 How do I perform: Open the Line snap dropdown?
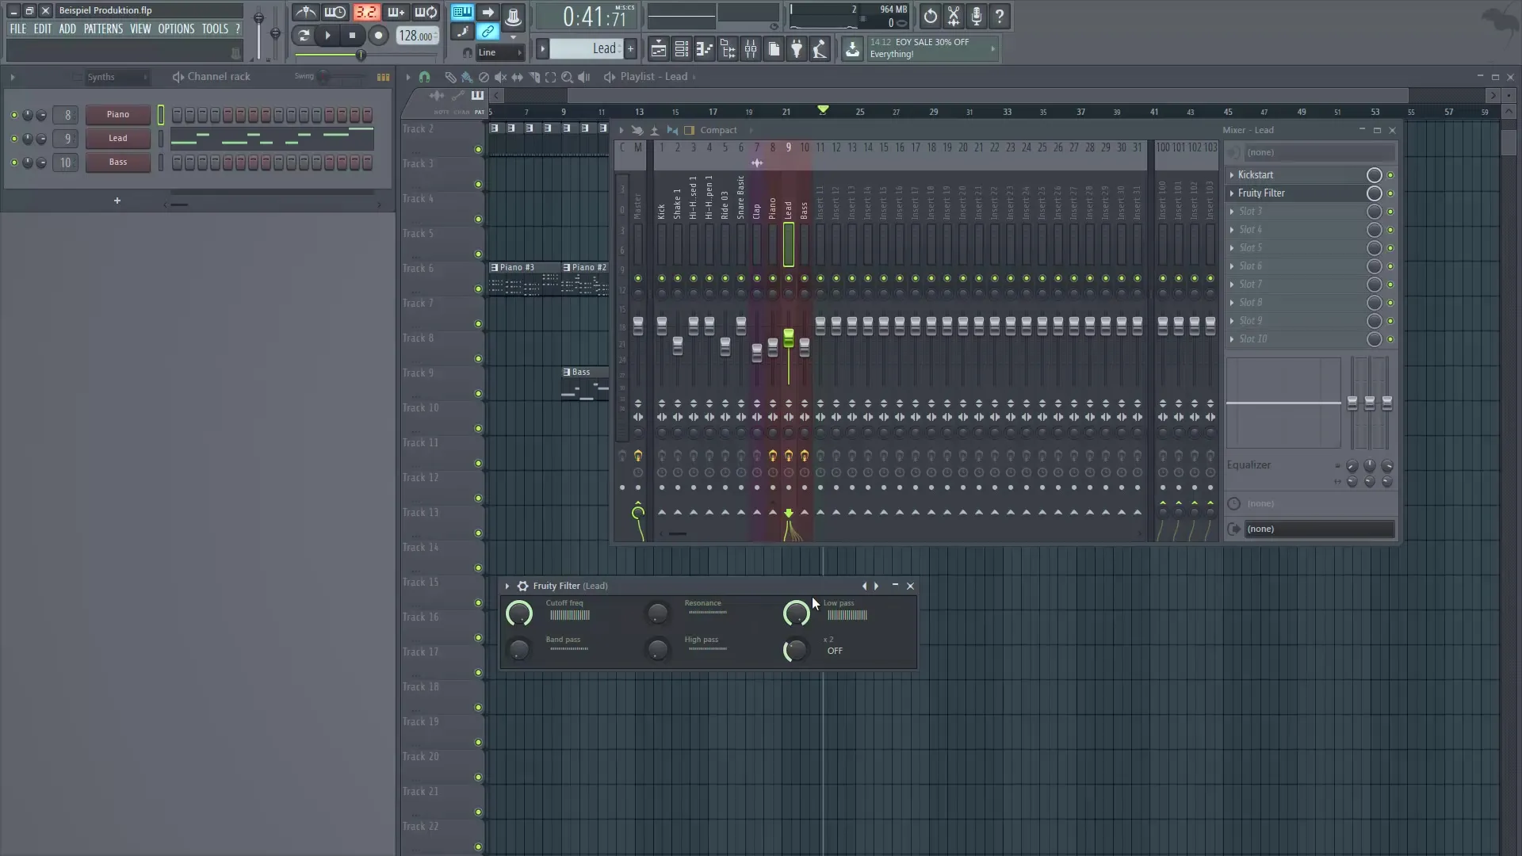pos(500,52)
